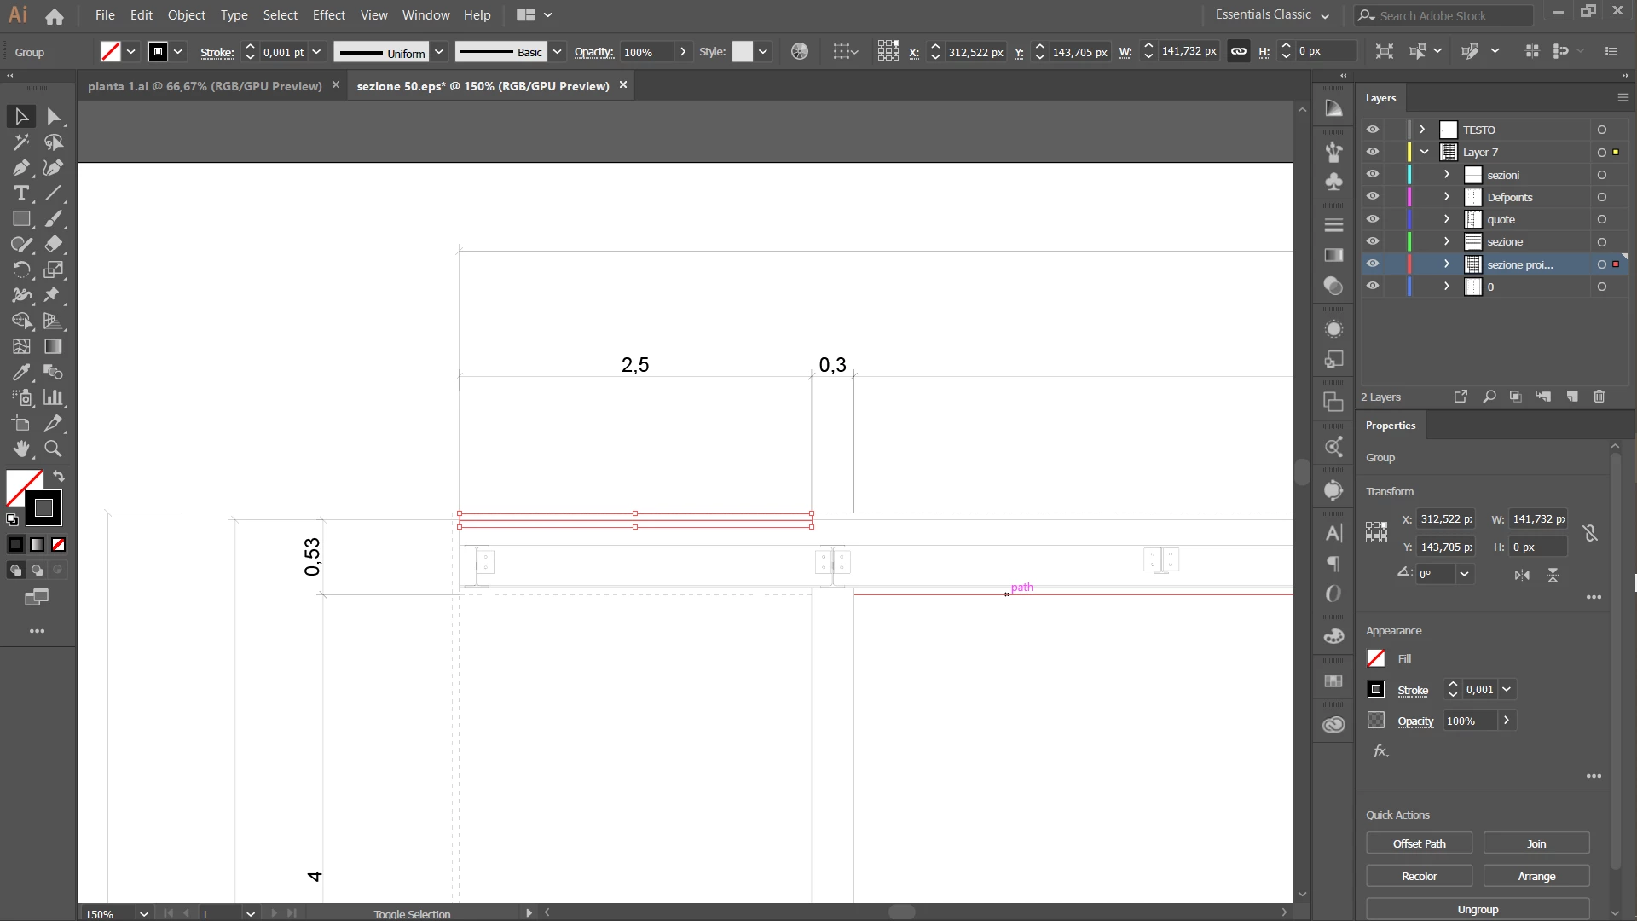Select the Pen tool
1637x921 pixels.
point(21,168)
